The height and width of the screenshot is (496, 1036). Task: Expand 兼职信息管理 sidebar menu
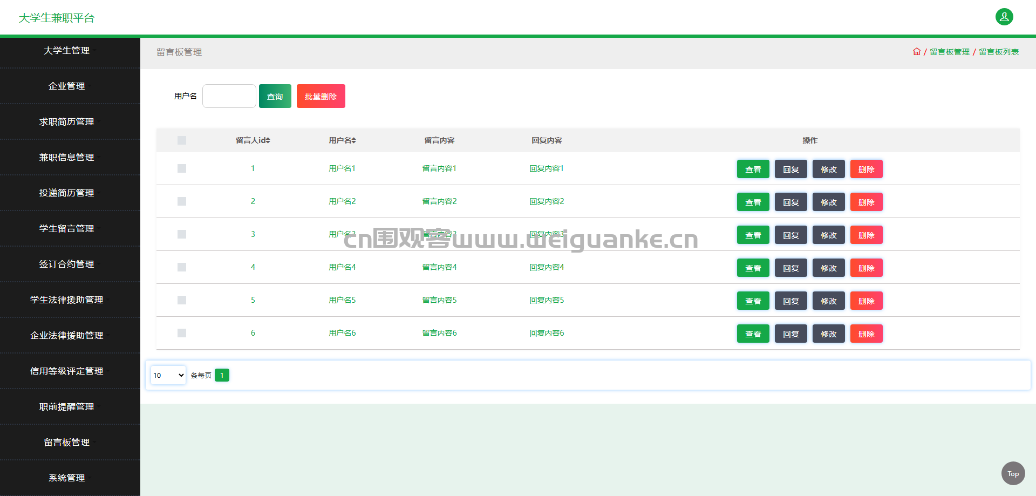[70, 157]
